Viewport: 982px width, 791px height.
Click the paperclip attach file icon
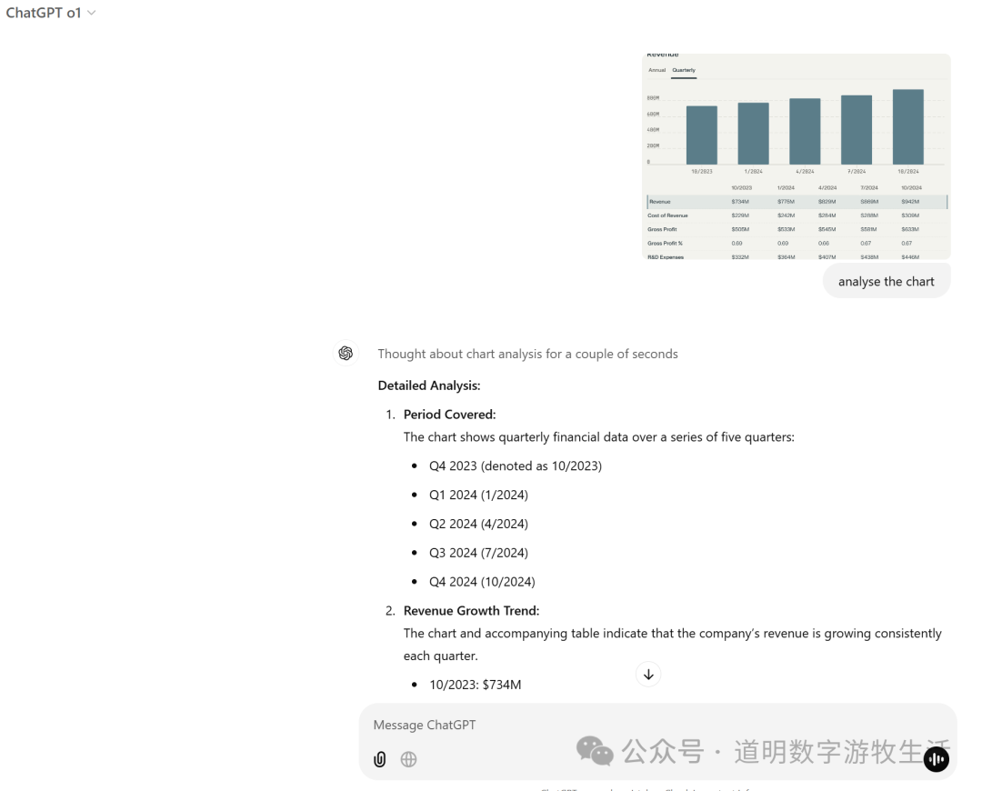(380, 759)
